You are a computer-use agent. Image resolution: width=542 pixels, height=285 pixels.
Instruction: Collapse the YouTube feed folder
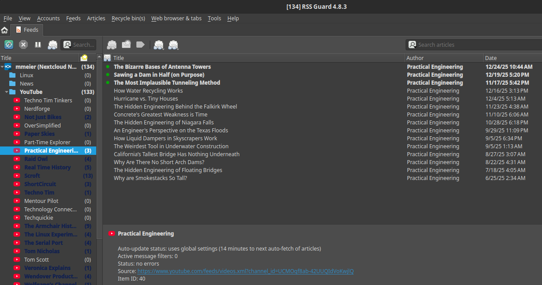coord(6,92)
